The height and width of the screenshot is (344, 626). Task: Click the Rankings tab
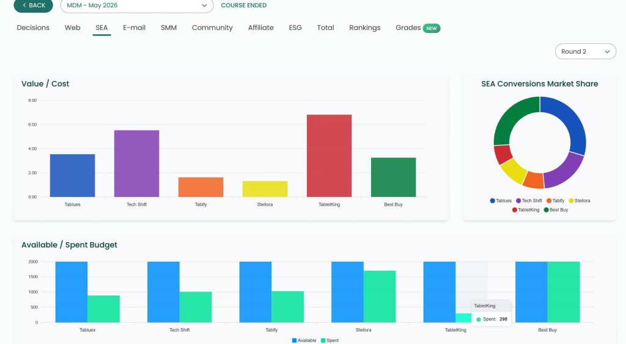pos(364,28)
